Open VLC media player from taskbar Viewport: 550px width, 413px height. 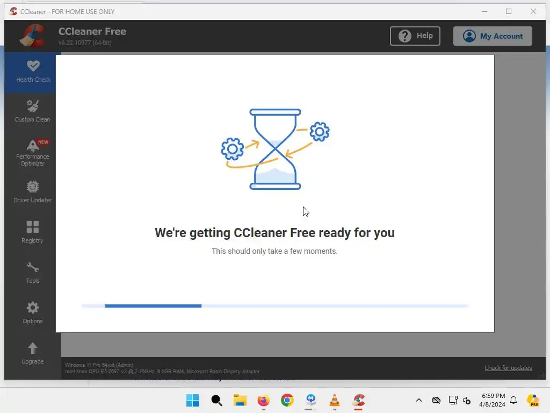coord(334,400)
